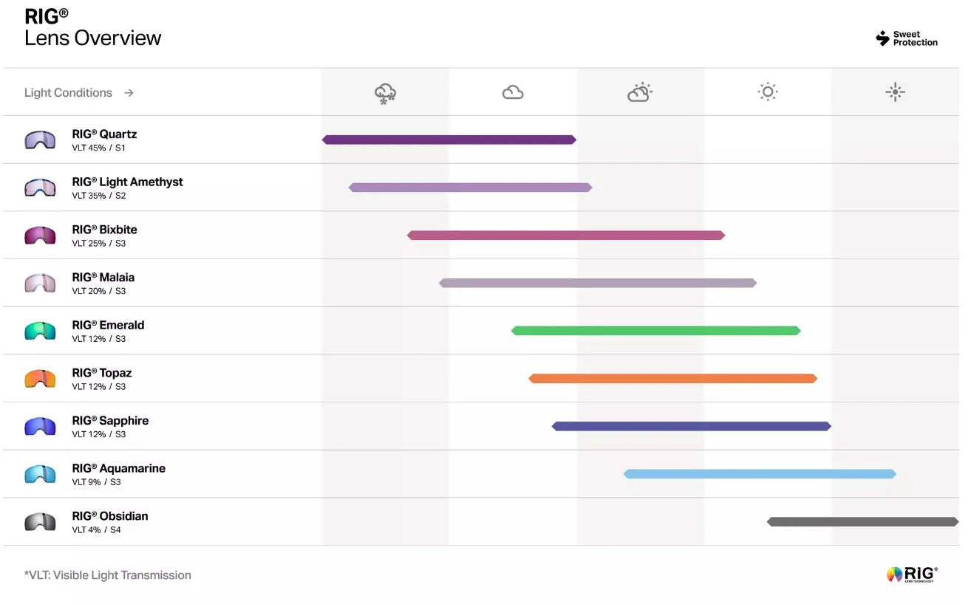
Task: Click the Light Conditions arrow
Action: click(129, 93)
